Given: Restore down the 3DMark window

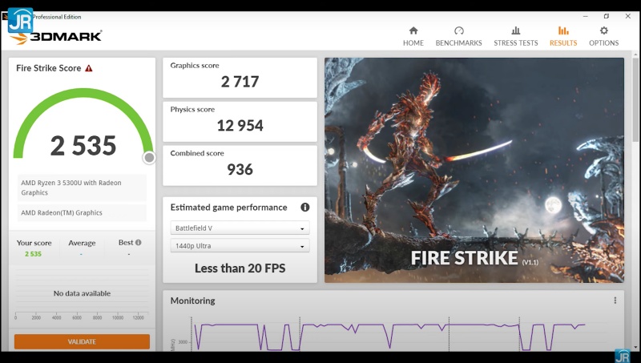Looking at the screenshot, I should (607, 16).
